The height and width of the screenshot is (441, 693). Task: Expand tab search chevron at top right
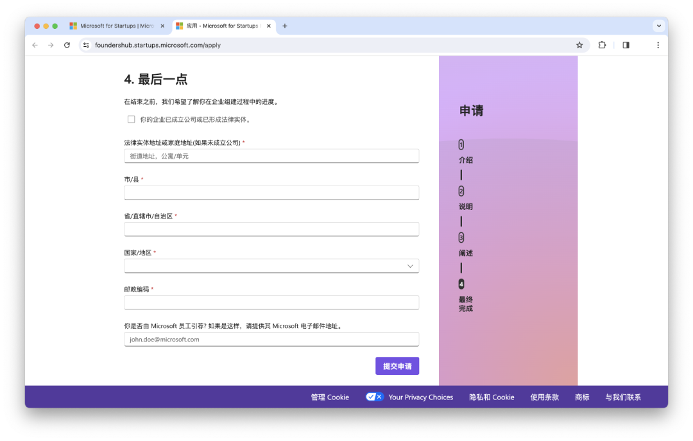(x=659, y=26)
